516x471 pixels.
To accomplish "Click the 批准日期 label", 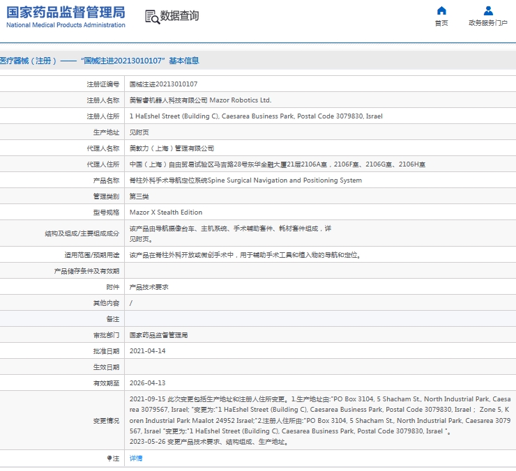I will pos(106,351).
